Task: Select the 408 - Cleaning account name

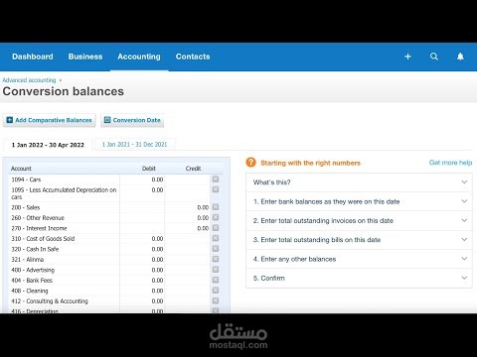Action: coord(30,291)
